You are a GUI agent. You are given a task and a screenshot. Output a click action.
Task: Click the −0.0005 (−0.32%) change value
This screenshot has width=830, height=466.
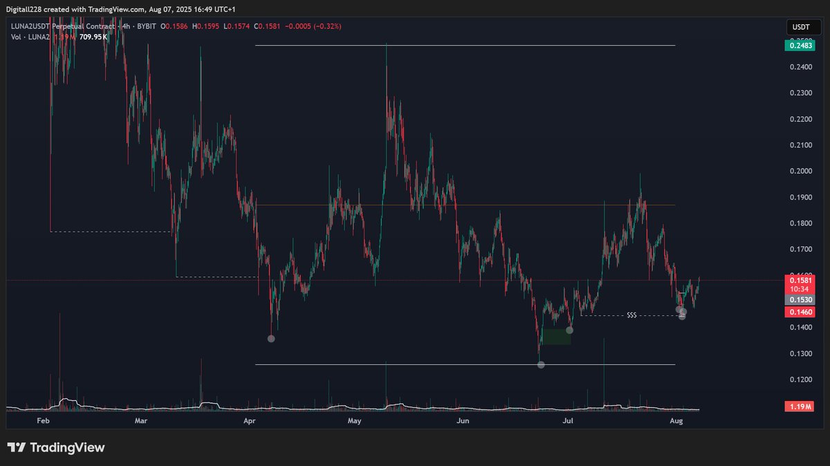pos(314,26)
